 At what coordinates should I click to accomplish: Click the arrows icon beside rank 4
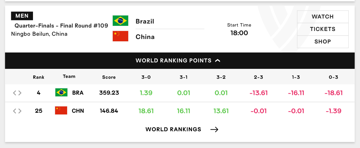click(17, 93)
